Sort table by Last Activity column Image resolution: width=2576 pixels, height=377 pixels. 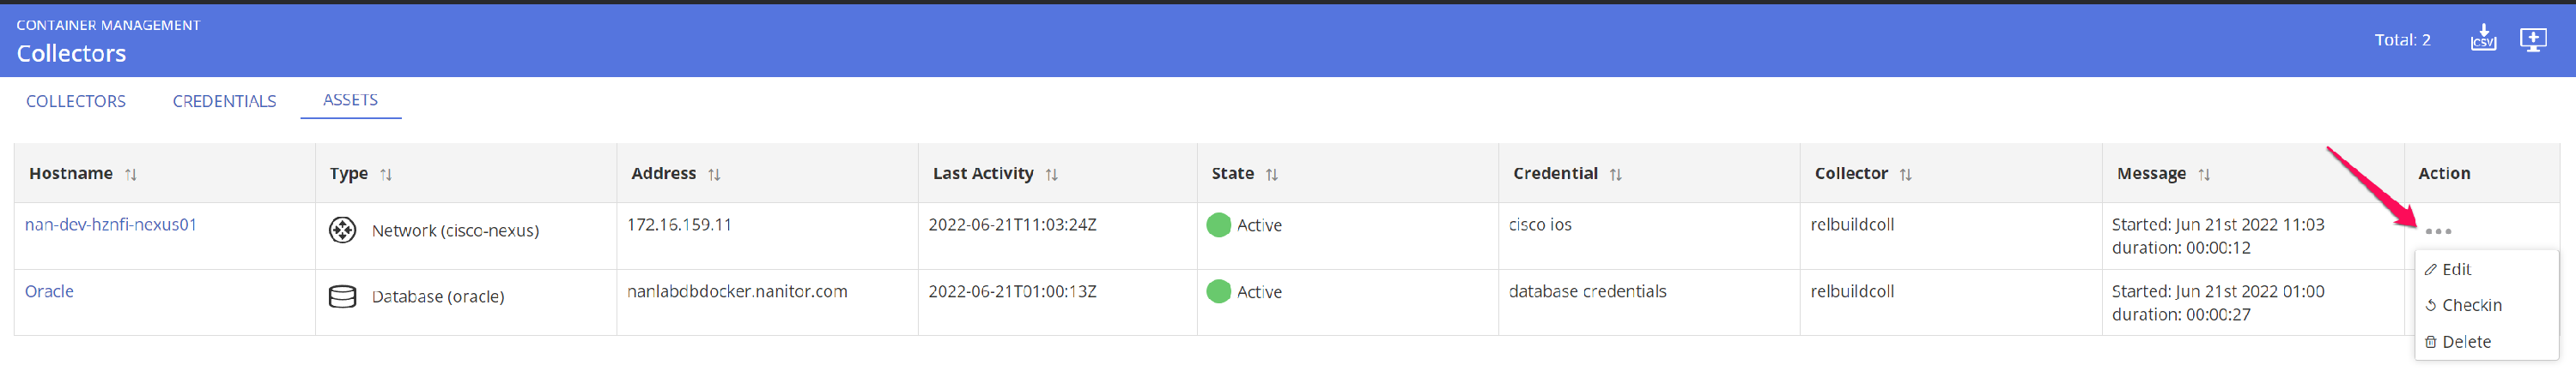[x=1051, y=175]
